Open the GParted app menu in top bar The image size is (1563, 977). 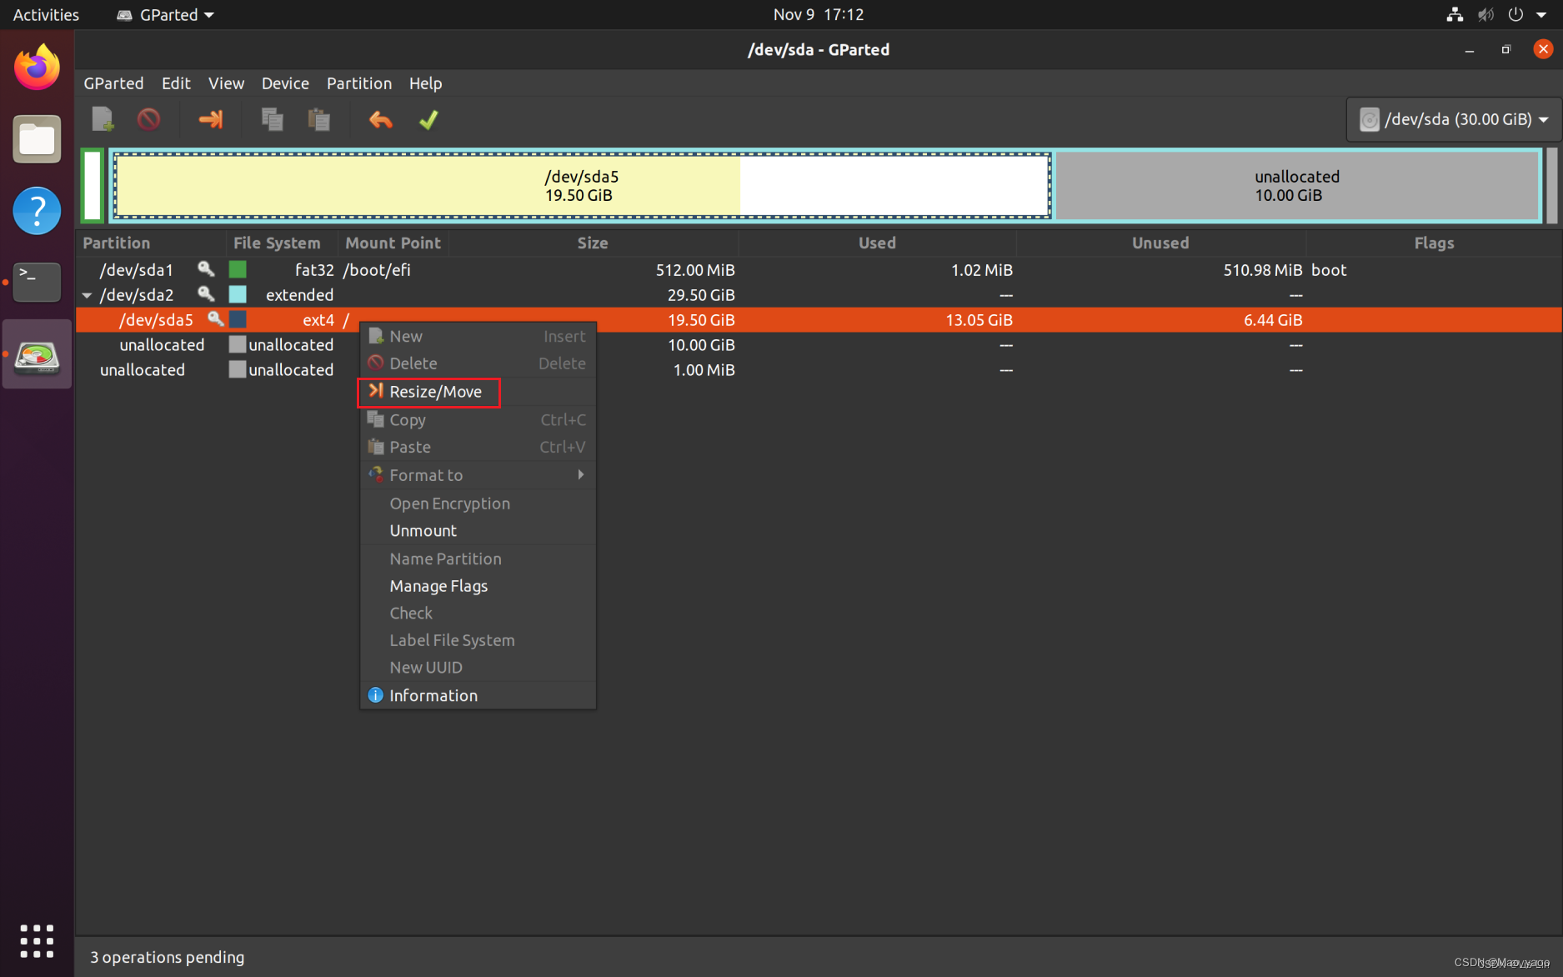(x=165, y=14)
